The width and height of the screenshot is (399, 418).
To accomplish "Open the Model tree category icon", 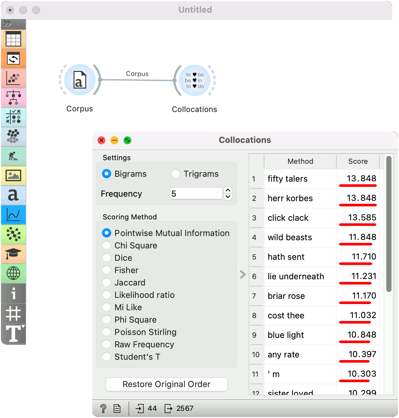I will pos(13,98).
